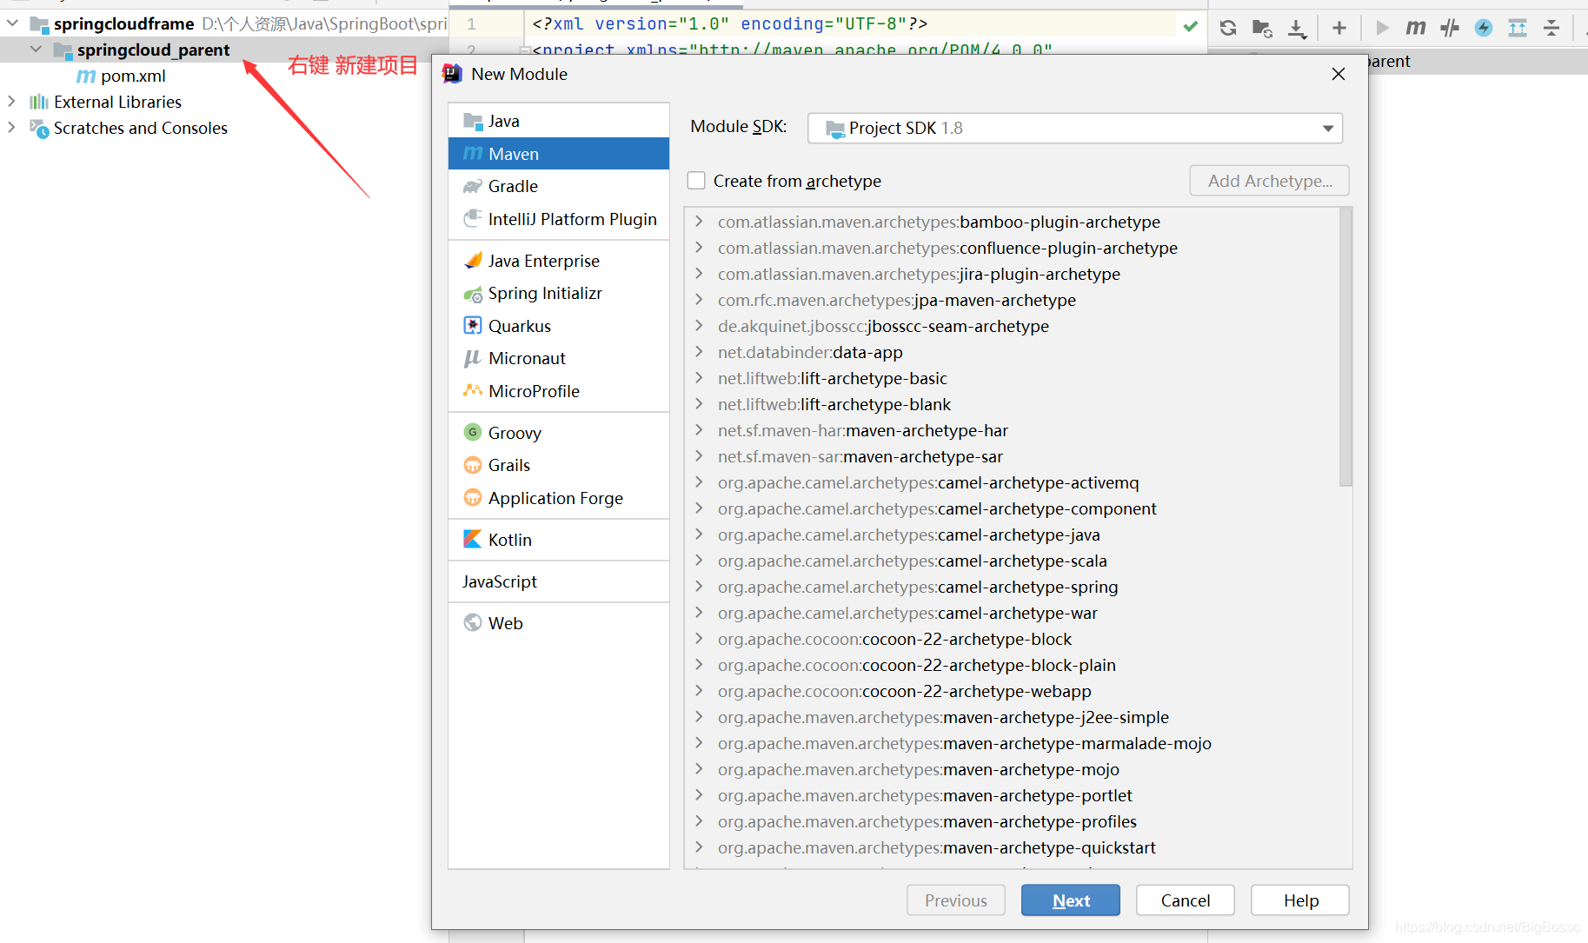Screen dimensions: 1588x943
Task: Choose the Grails module type
Action: tap(559, 465)
